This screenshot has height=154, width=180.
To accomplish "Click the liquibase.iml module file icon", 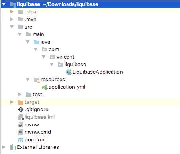I will coord(21,117).
